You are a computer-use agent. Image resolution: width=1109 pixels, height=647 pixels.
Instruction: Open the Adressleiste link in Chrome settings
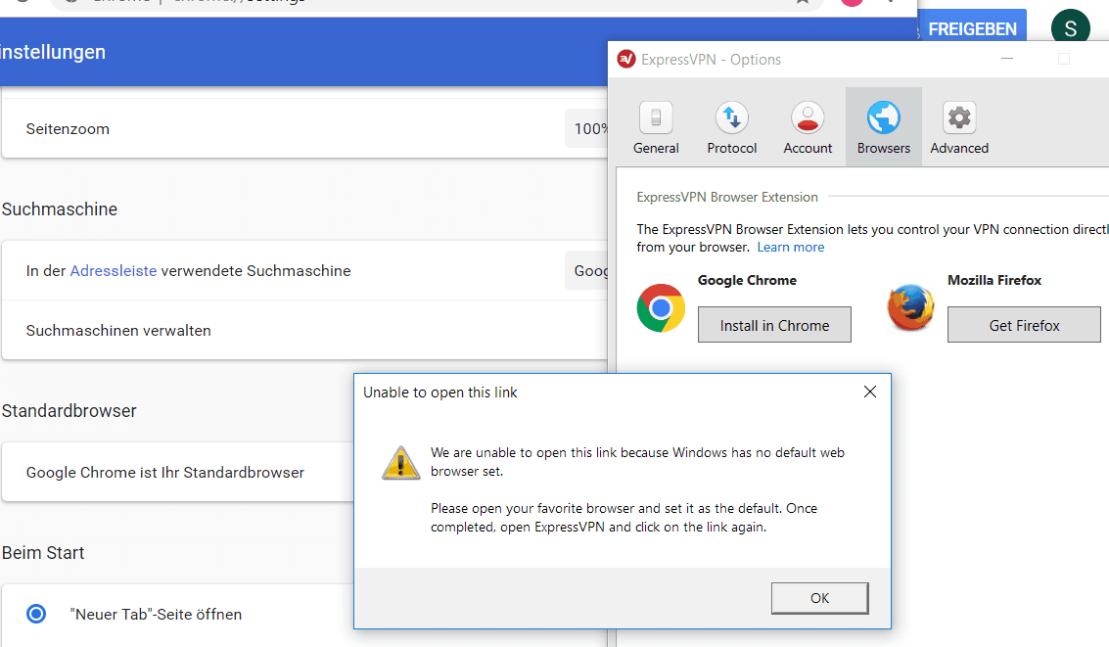[x=114, y=271]
